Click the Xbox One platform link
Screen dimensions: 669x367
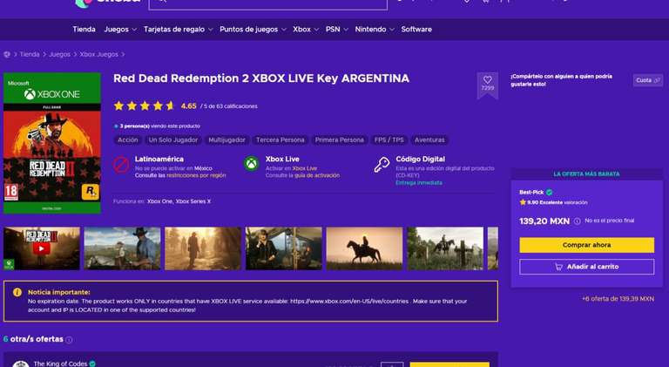click(160, 201)
